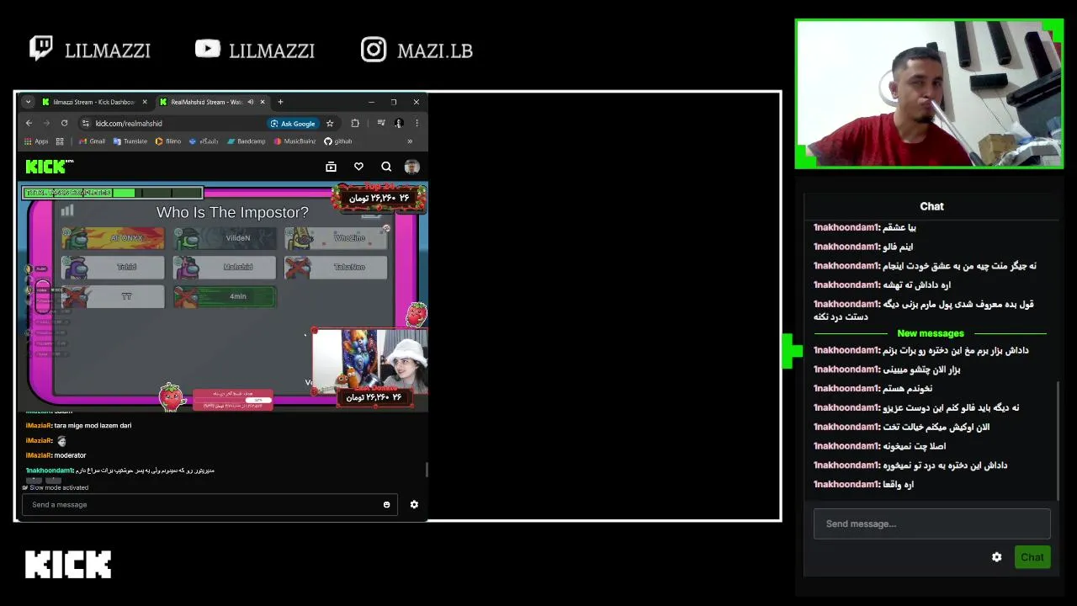This screenshot has width=1077, height=606.
Task: Open the Chrome three-dot menu
Action: [x=416, y=123]
